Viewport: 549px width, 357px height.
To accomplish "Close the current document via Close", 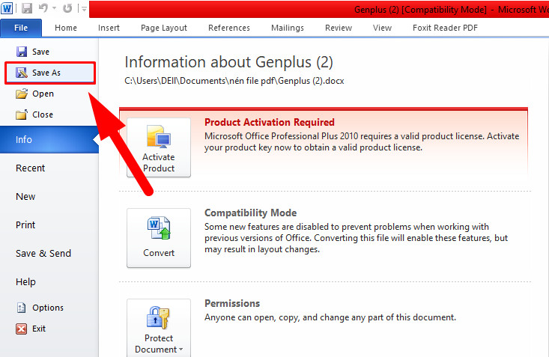I will (x=42, y=115).
